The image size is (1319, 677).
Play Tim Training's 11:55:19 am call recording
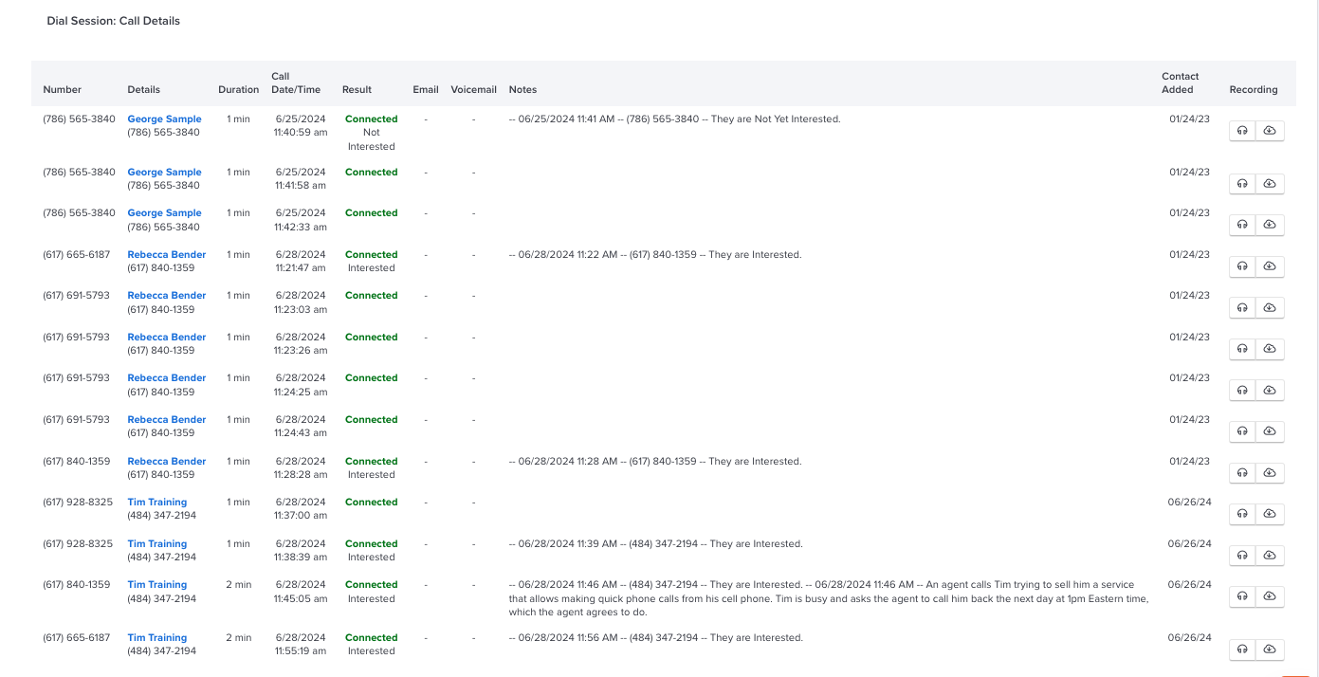[1242, 650]
